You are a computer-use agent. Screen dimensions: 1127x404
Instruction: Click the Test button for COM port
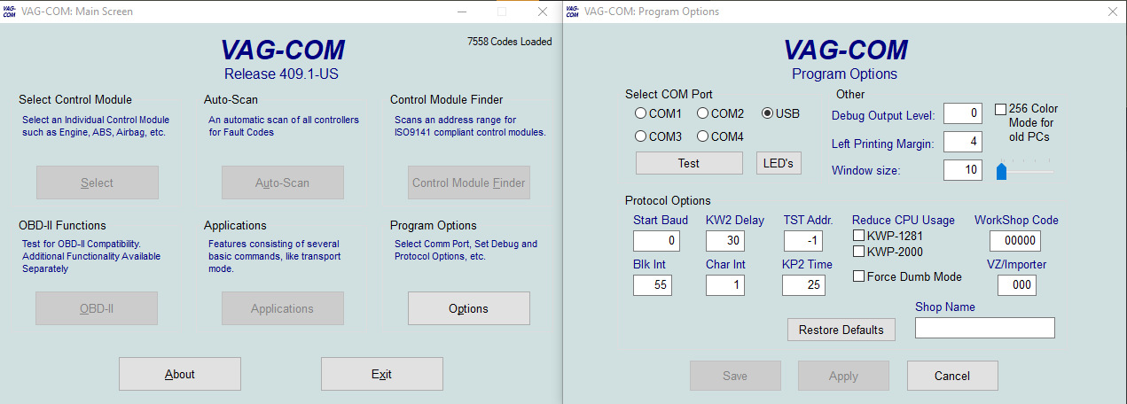(689, 163)
